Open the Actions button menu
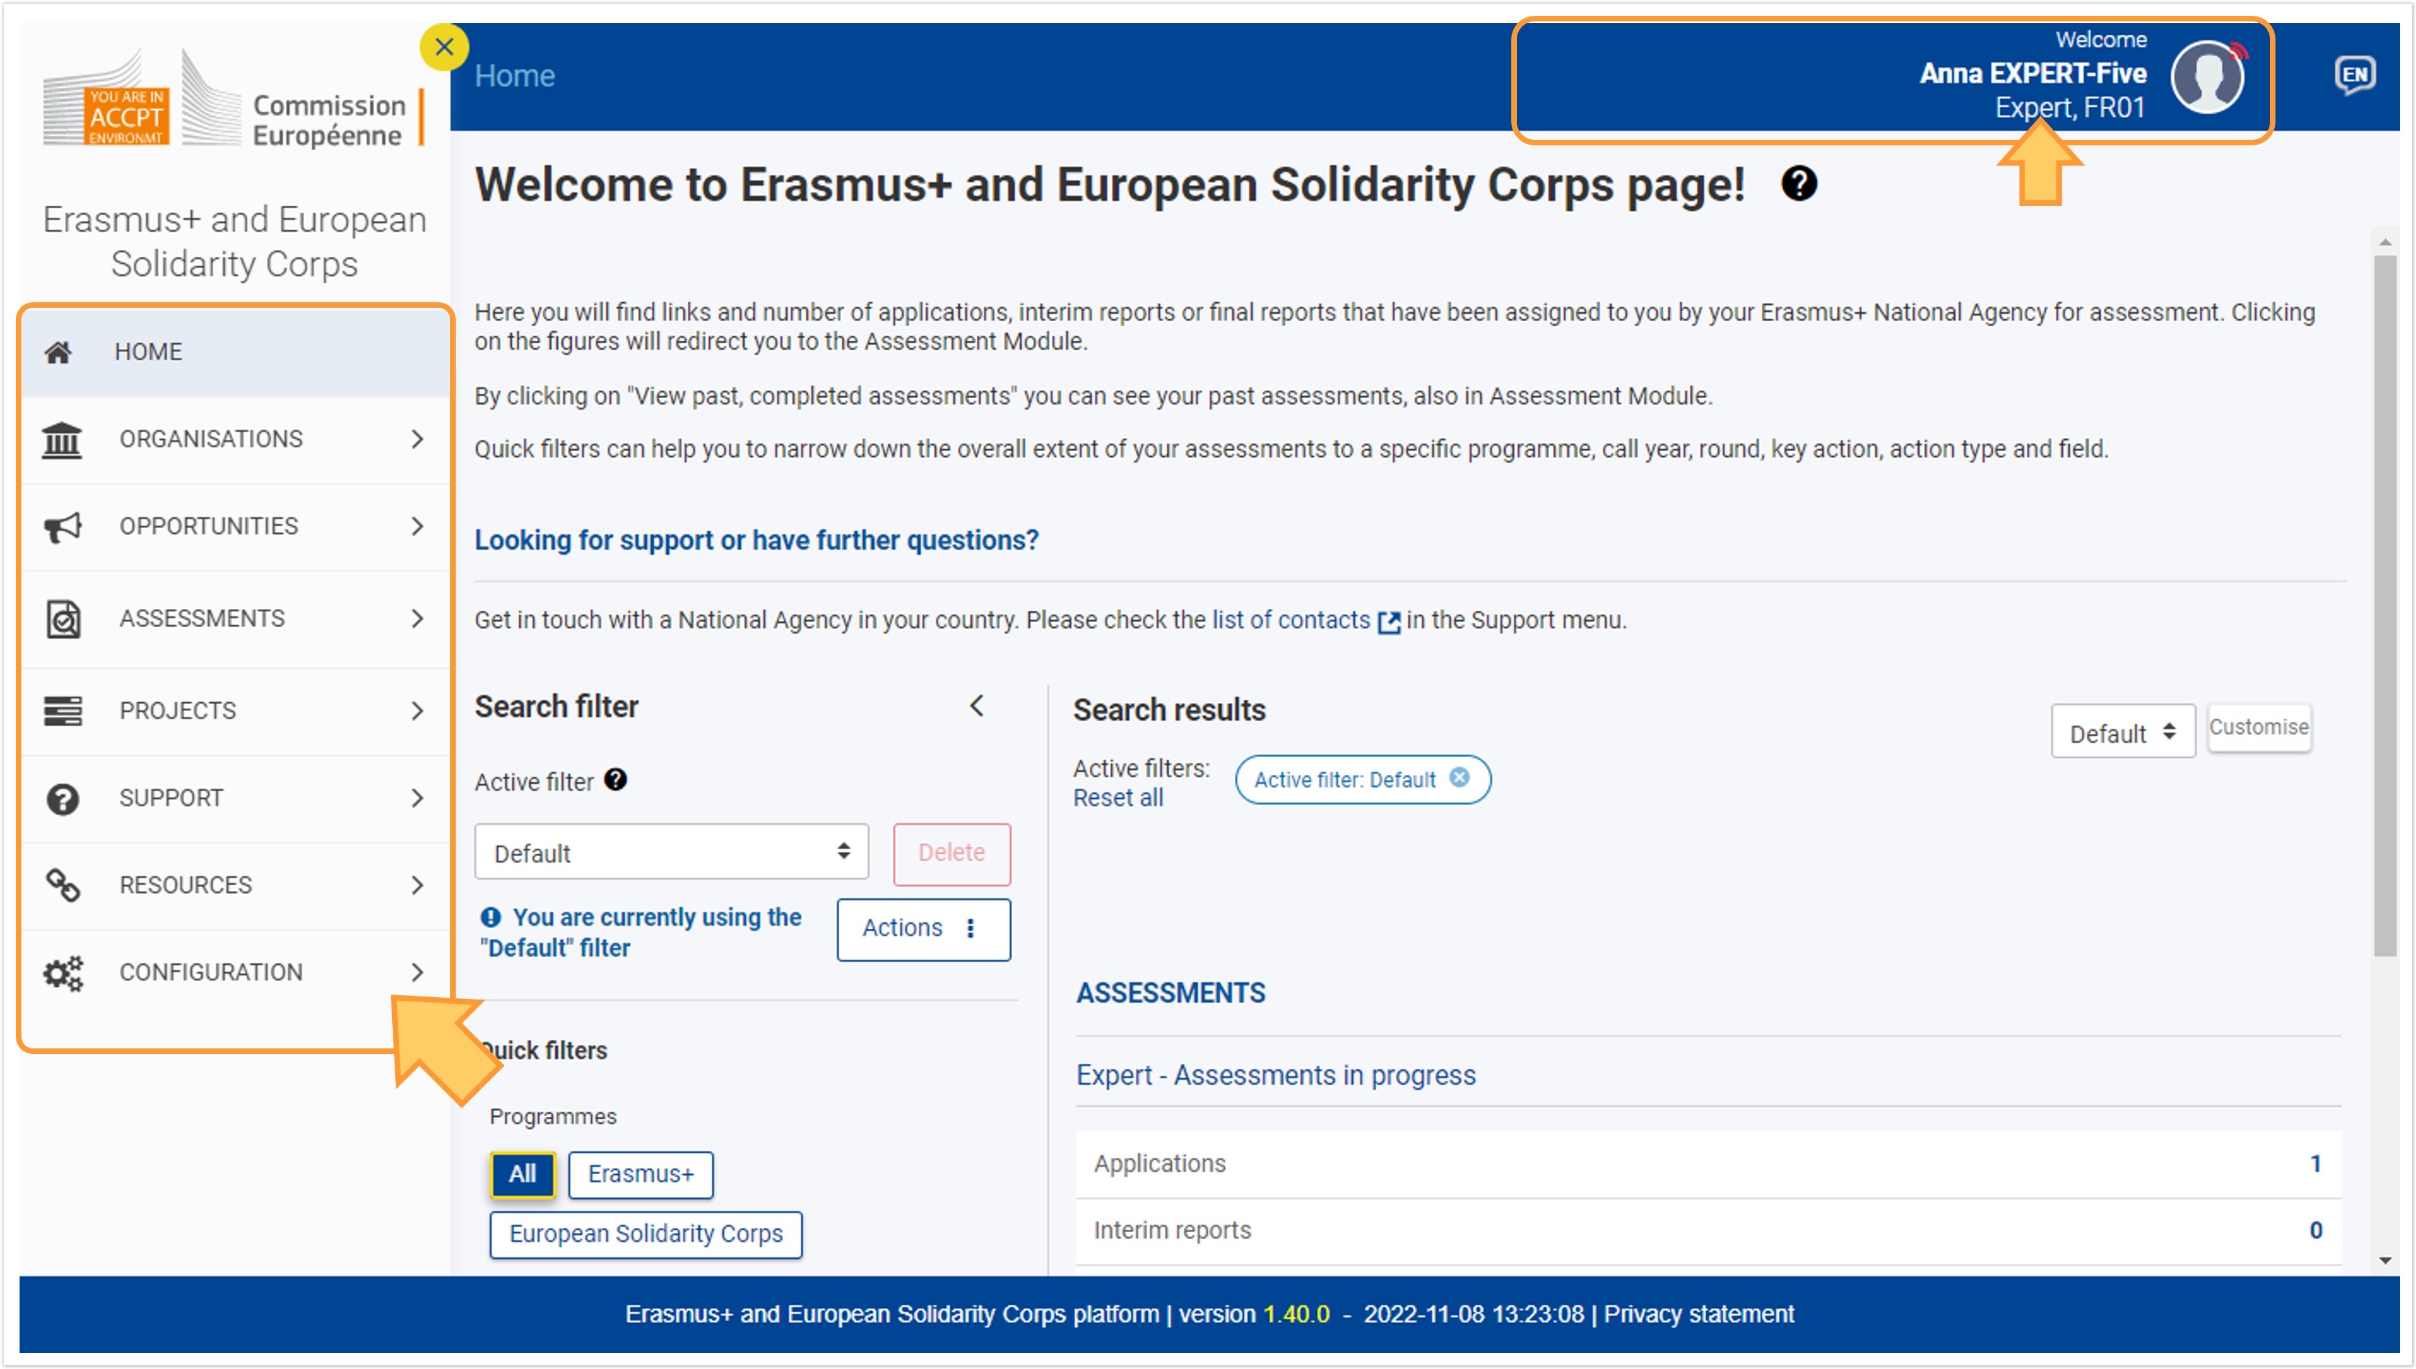 coord(922,929)
